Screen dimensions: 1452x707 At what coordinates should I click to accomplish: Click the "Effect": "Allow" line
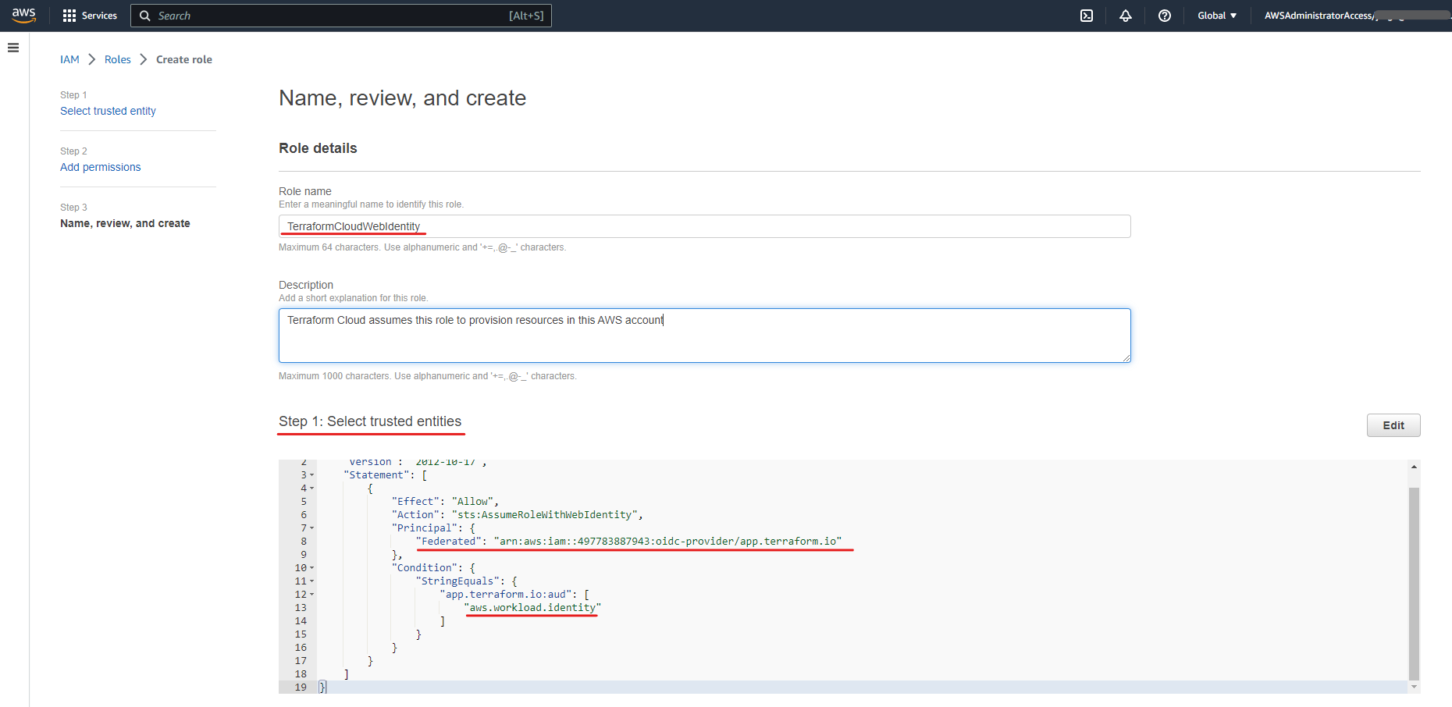click(445, 502)
